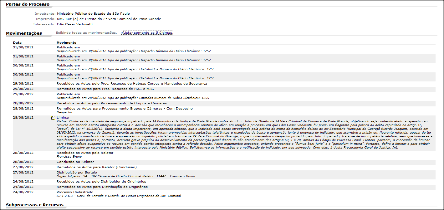Click the 'Data' column header
Screen dimensions: 444x210
(17, 43)
